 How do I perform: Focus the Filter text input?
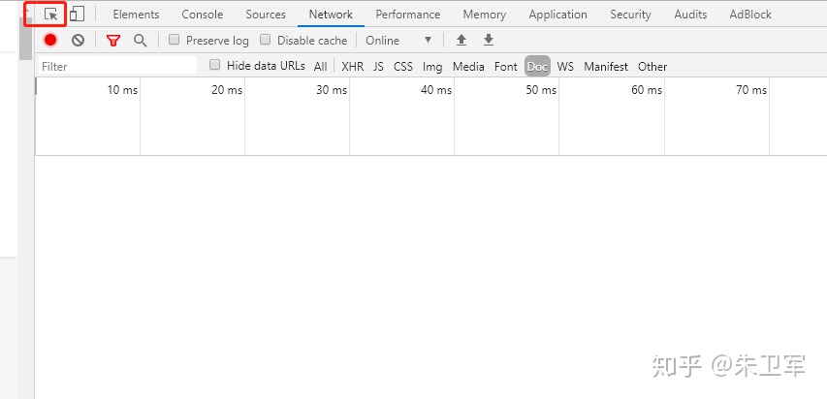click(x=117, y=67)
